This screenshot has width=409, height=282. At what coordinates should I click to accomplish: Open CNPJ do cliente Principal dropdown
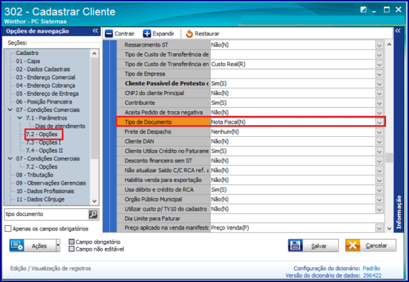tap(380, 93)
